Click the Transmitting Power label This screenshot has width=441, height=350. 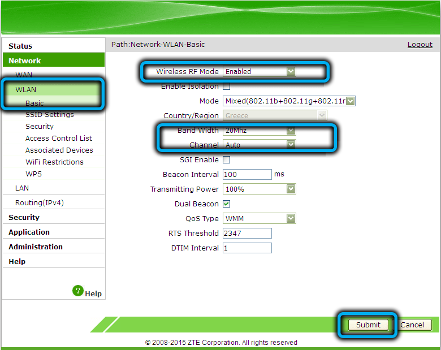tap(184, 189)
